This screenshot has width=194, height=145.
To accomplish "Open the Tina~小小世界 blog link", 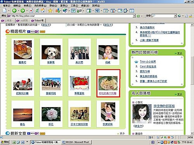I will coord(148,61).
